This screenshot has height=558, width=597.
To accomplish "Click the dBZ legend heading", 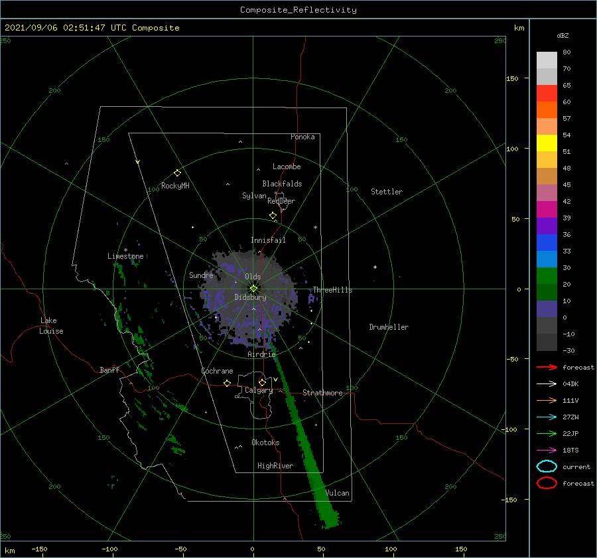I will pyautogui.click(x=563, y=35).
